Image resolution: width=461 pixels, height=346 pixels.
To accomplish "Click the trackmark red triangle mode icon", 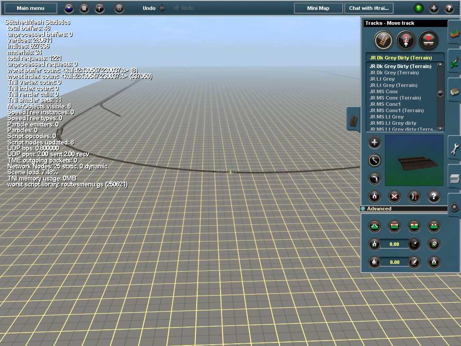I will 429,40.
